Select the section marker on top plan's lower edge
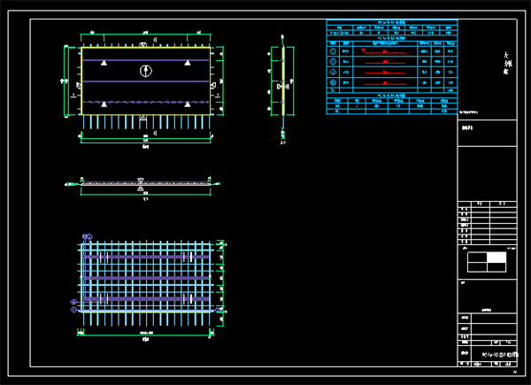 click(143, 118)
